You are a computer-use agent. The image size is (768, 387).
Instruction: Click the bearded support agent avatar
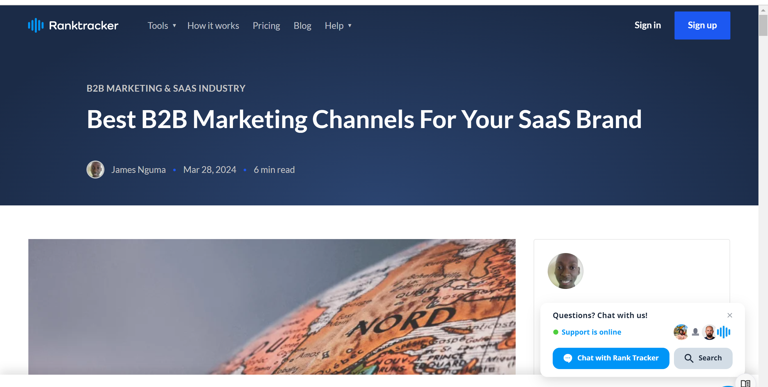(709, 332)
